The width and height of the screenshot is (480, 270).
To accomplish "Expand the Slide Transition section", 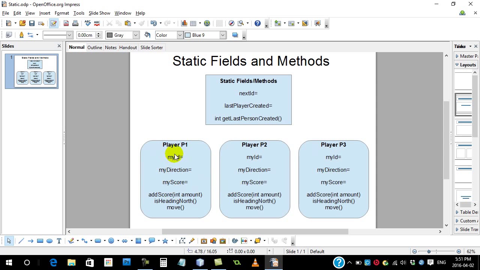I will (x=466, y=229).
